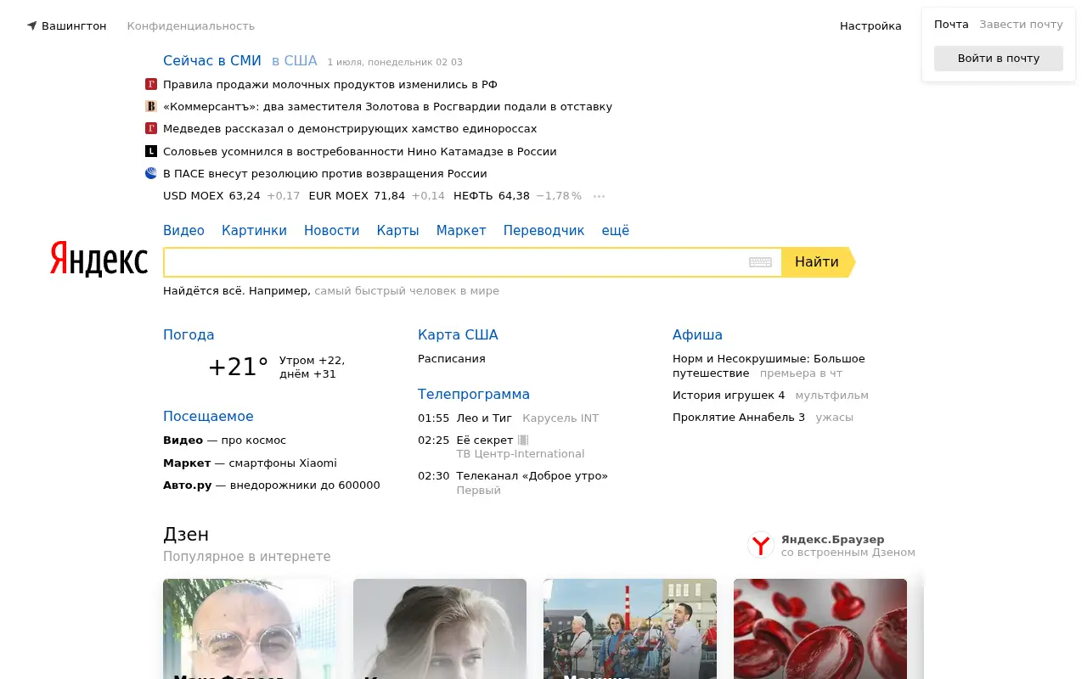Select the Карты tab
This screenshot has height=679, width=1087.
[397, 230]
